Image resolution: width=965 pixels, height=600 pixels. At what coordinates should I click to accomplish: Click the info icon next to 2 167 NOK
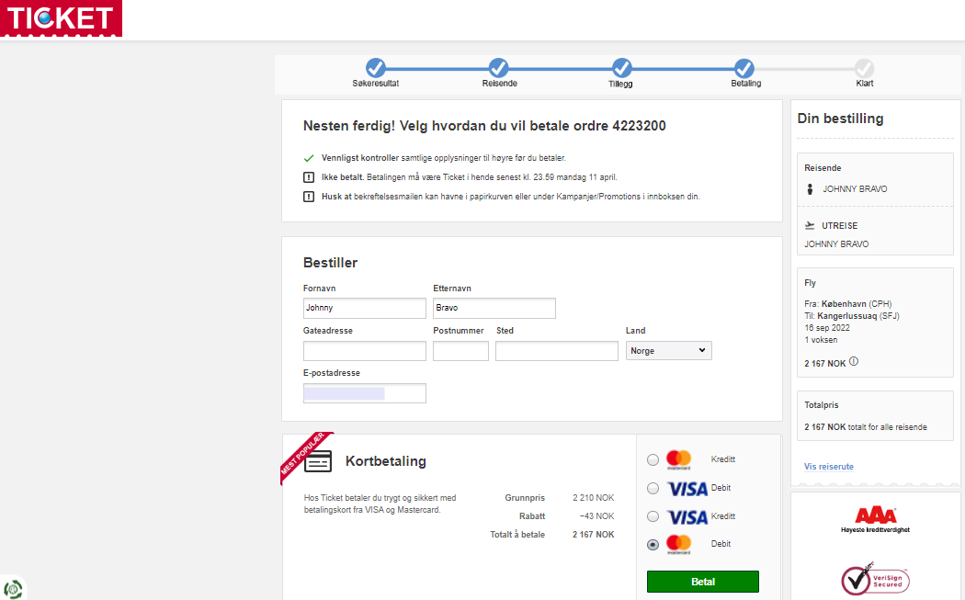(x=854, y=362)
